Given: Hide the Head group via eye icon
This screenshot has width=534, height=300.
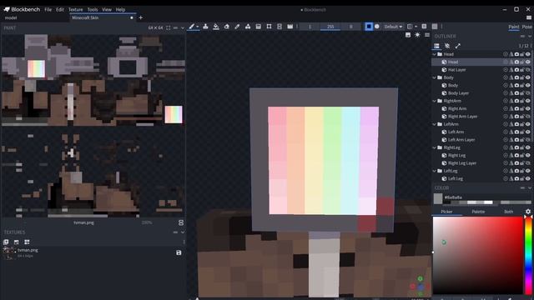Looking at the screenshot, I should point(528,54).
